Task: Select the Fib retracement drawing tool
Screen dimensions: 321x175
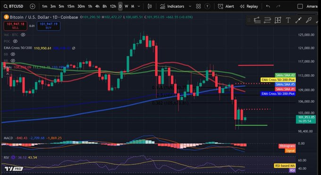Action: (257, 20)
